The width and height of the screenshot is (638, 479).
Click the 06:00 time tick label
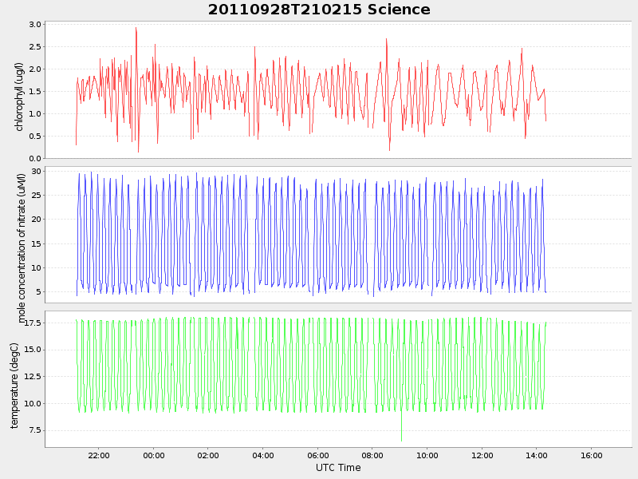coord(317,455)
